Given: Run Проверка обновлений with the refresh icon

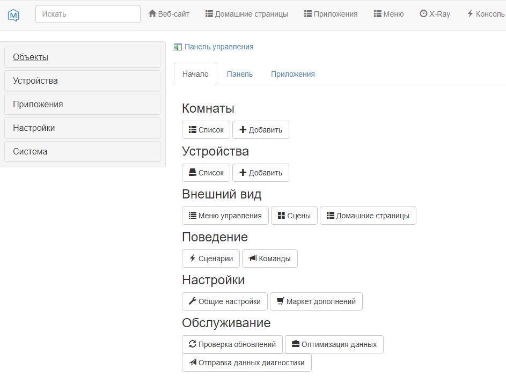Looking at the screenshot, I should [232, 344].
